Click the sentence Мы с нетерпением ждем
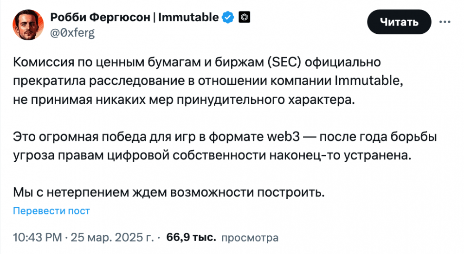This screenshot has width=464, height=254. pyautogui.click(x=169, y=192)
